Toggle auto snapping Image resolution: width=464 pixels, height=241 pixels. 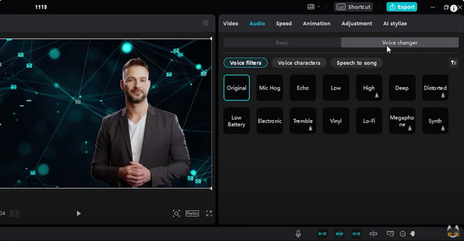coord(339,233)
